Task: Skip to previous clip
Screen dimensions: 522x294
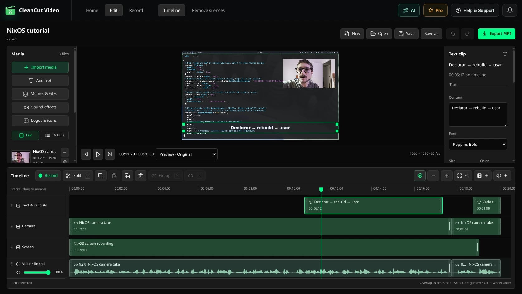Action: point(86,154)
